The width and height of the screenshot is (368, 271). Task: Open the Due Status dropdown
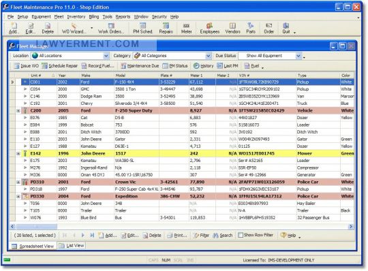coord(298,56)
